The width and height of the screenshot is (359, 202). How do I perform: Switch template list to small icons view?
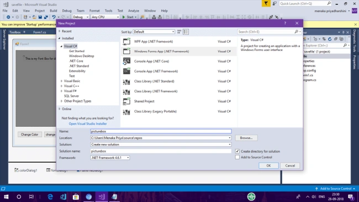pyautogui.click(x=179, y=32)
